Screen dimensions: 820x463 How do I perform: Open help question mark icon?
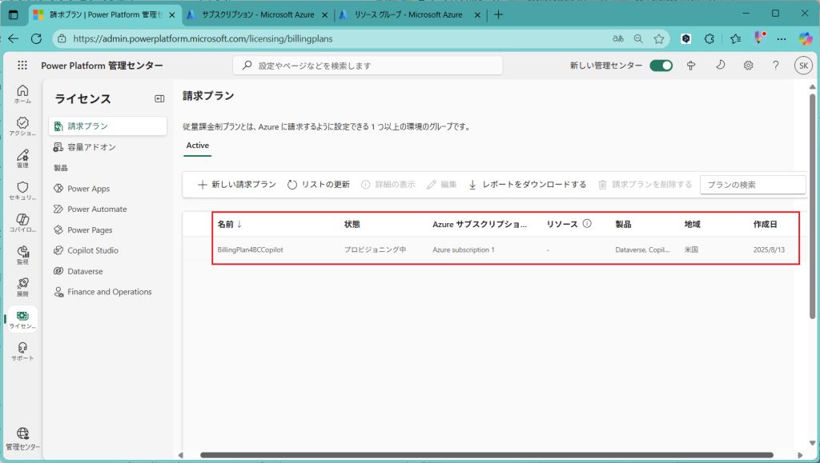[775, 66]
